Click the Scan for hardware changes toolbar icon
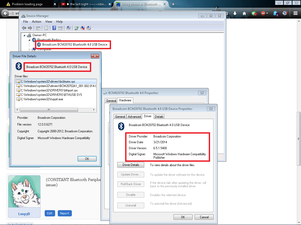This screenshot has width=301, height=225. (69, 28)
